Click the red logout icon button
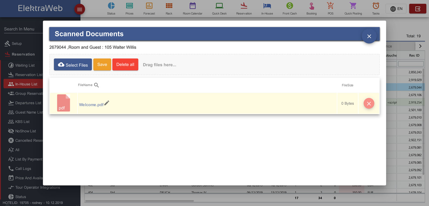 [x=417, y=9]
